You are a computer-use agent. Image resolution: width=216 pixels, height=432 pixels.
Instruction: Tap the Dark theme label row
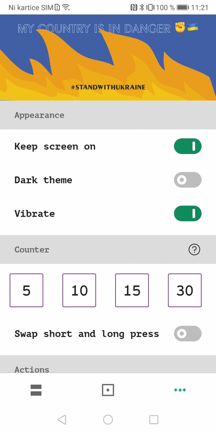coord(108,180)
